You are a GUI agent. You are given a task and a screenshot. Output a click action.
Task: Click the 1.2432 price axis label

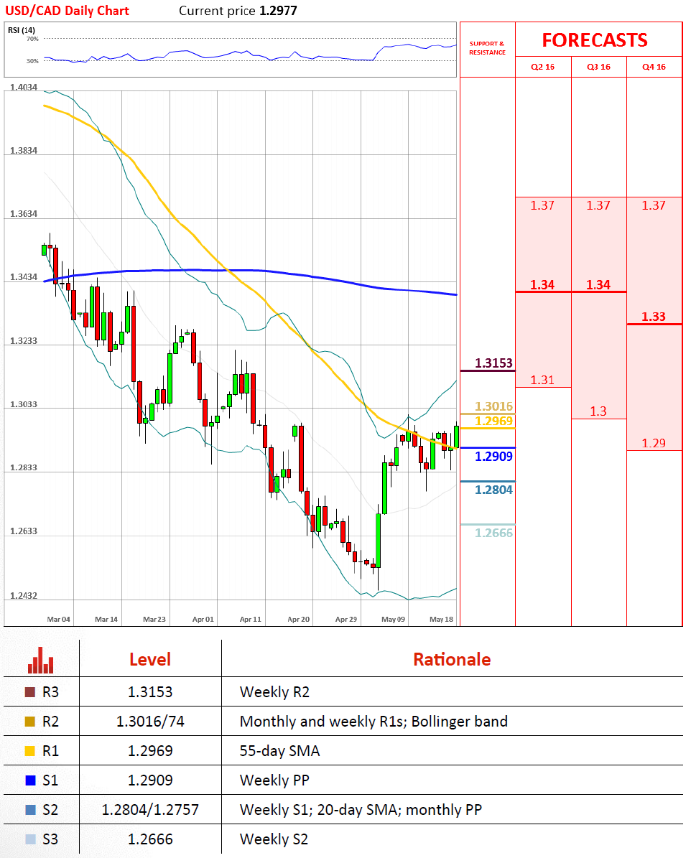pos(24,596)
